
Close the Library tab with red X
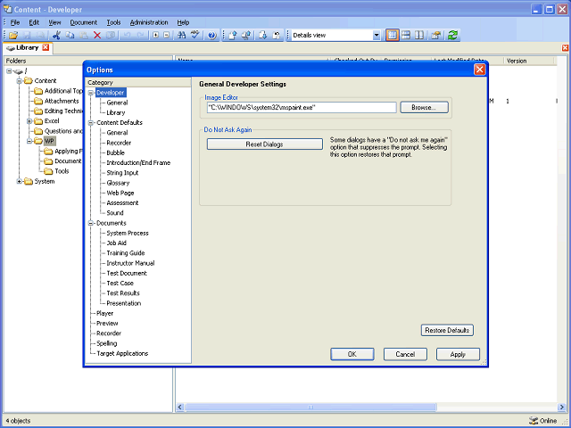(x=46, y=47)
